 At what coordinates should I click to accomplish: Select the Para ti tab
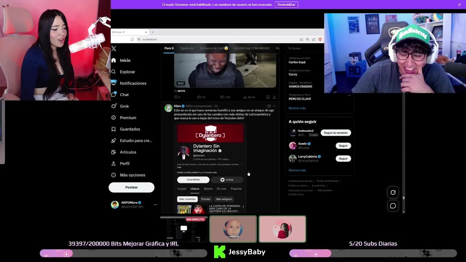pos(169,48)
